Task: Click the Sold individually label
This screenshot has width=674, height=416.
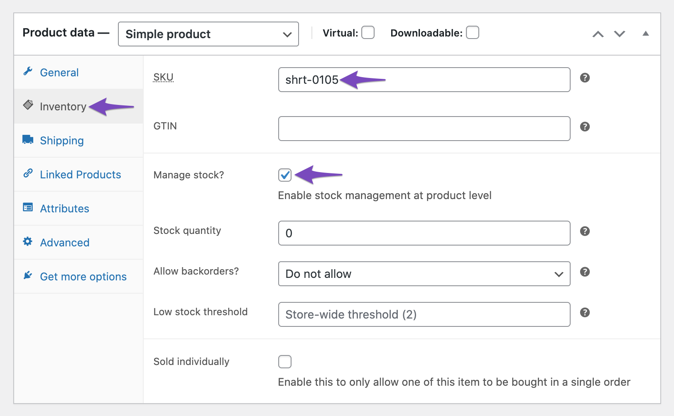Action: (x=191, y=362)
